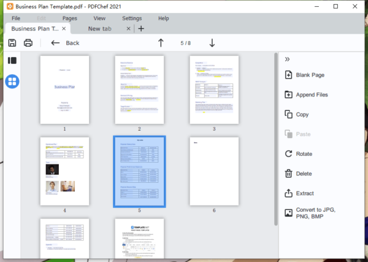This screenshot has height=262, width=368.
Task: Click the page number field 5 / 8
Action: pos(185,43)
